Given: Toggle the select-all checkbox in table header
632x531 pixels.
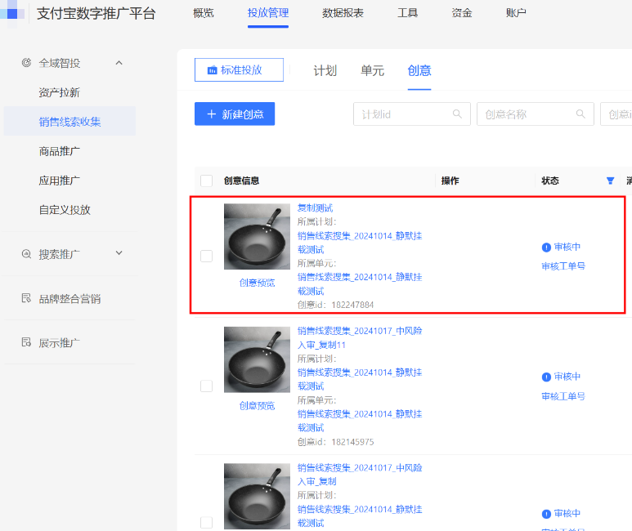Looking at the screenshot, I should tap(206, 181).
